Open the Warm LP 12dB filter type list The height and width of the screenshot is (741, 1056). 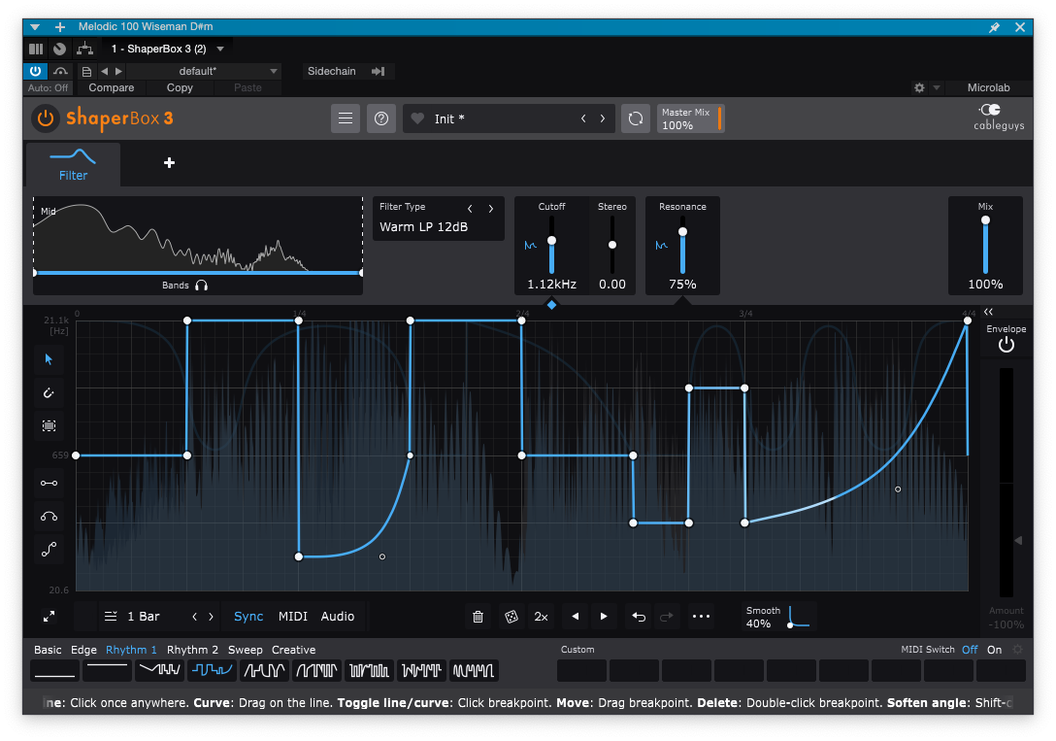click(423, 227)
